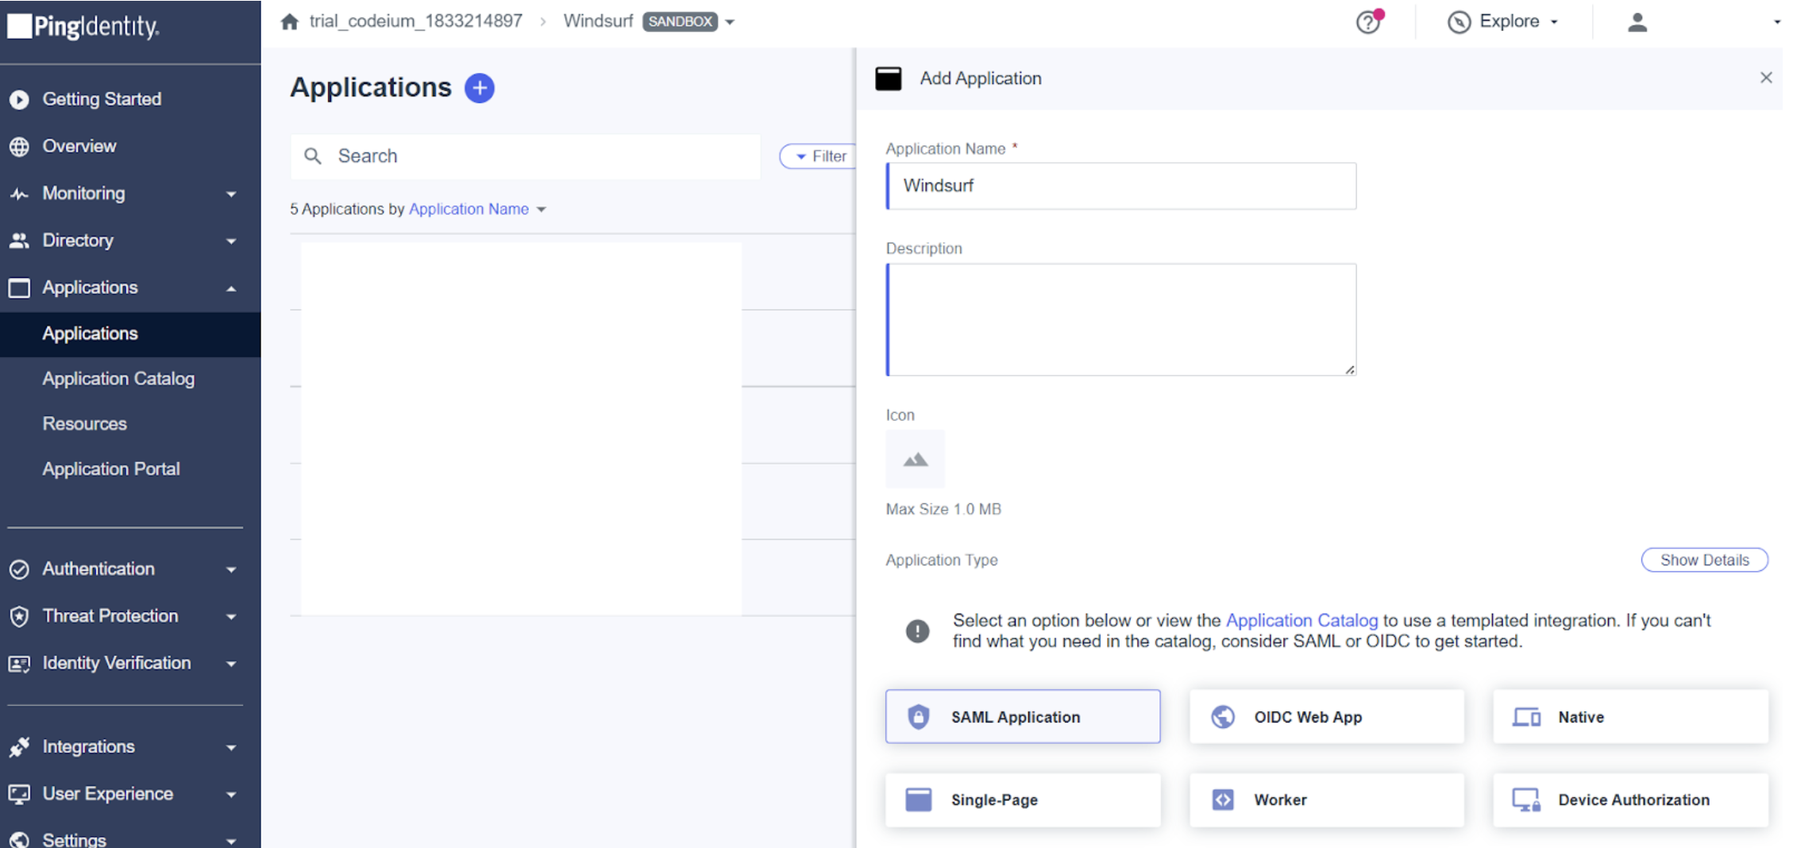Open Application Catalog in sidebar

pos(118,379)
